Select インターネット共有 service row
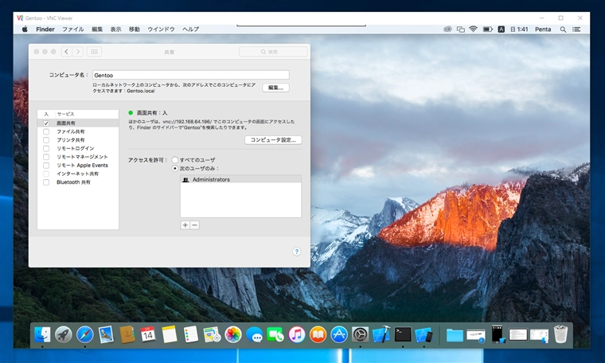This screenshot has height=363, width=605. 78,174
